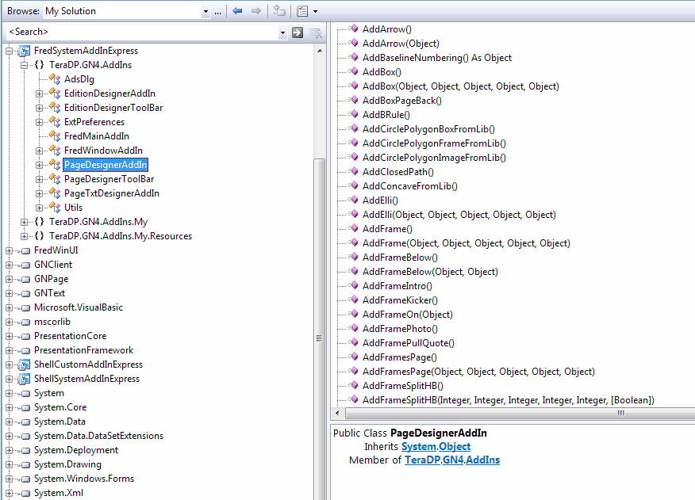Viewport: 695px width, 500px height.
Task: Expand the TeraDP.GN4.AddIns.My namespace
Action: tap(24, 223)
